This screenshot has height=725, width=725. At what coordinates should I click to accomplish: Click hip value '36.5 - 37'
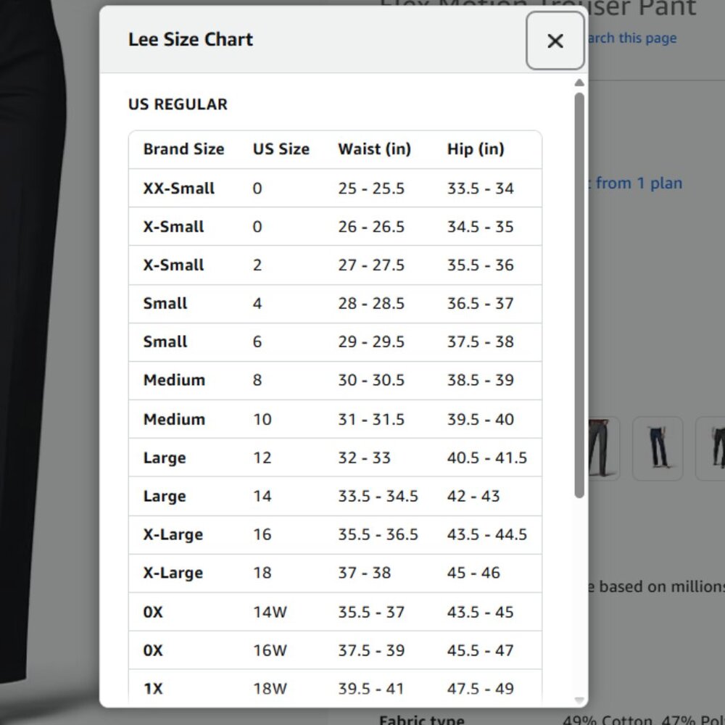[x=481, y=303]
